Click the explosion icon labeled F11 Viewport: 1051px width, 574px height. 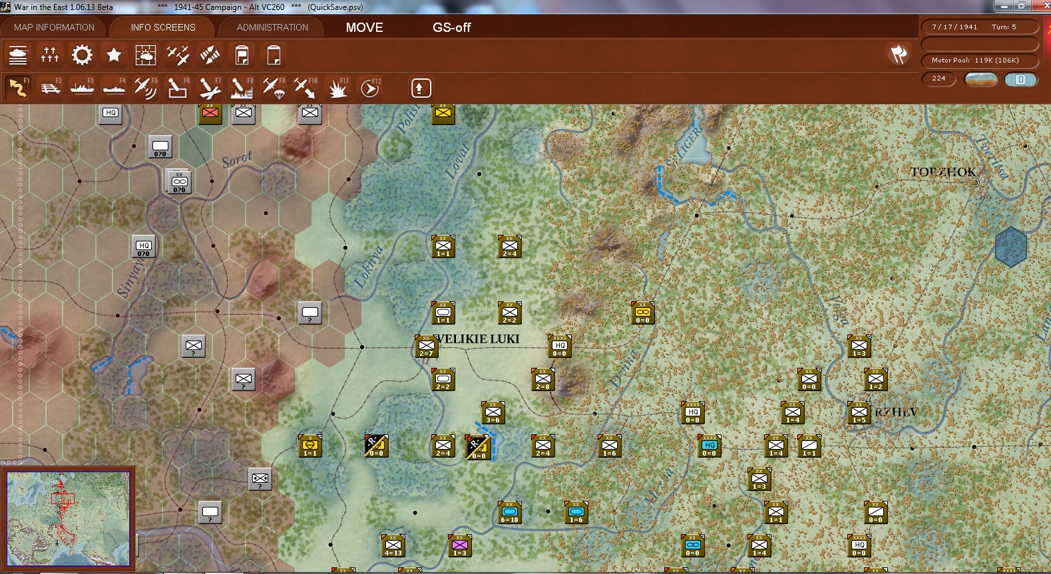pos(337,88)
